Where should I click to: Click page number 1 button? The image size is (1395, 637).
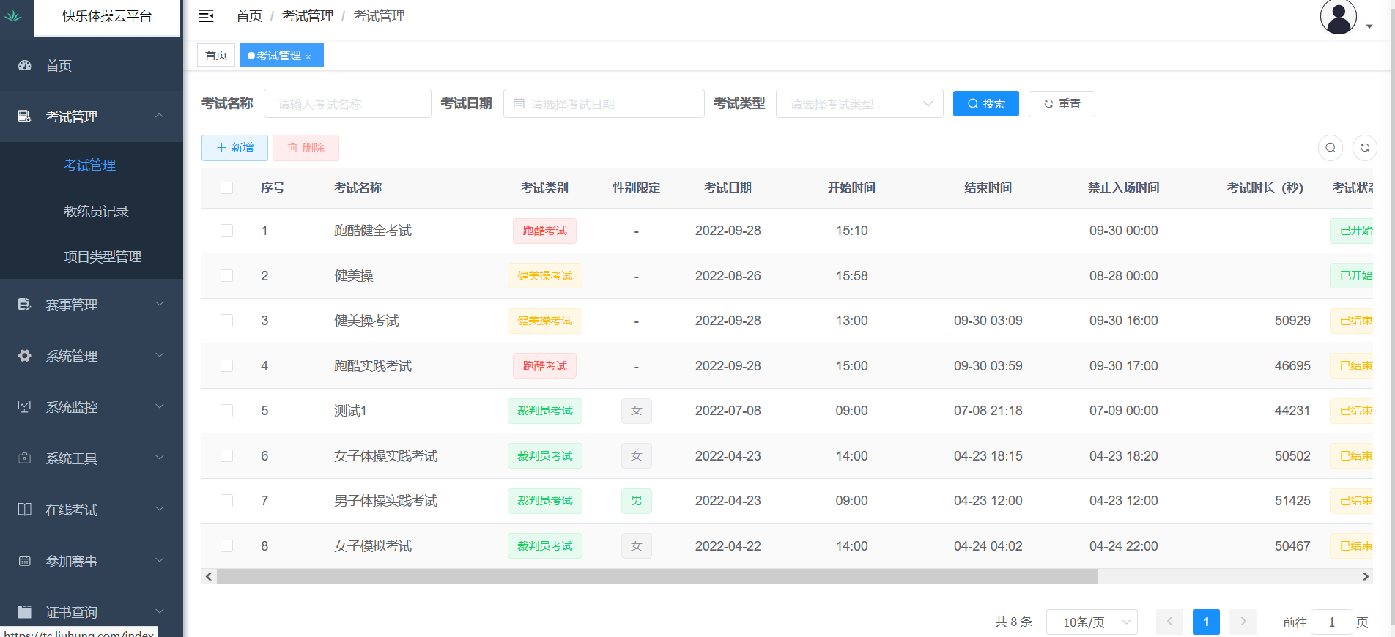click(x=1206, y=622)
